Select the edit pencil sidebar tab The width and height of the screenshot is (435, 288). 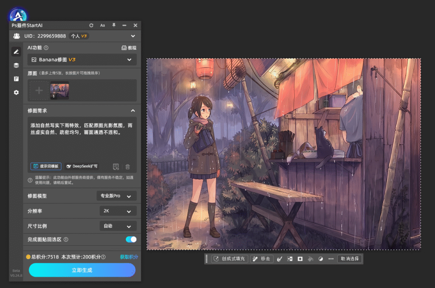click(x=16, y=52)
